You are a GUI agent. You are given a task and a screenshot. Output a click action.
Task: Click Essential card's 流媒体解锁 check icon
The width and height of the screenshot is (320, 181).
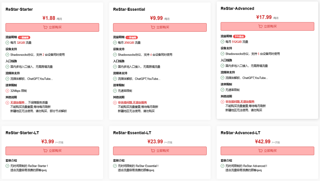115,79
